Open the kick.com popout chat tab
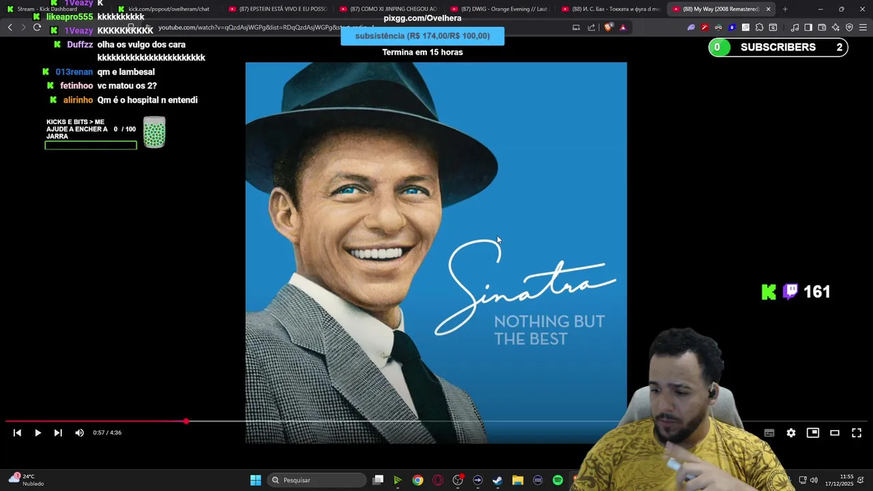 [x=167, y=9]
